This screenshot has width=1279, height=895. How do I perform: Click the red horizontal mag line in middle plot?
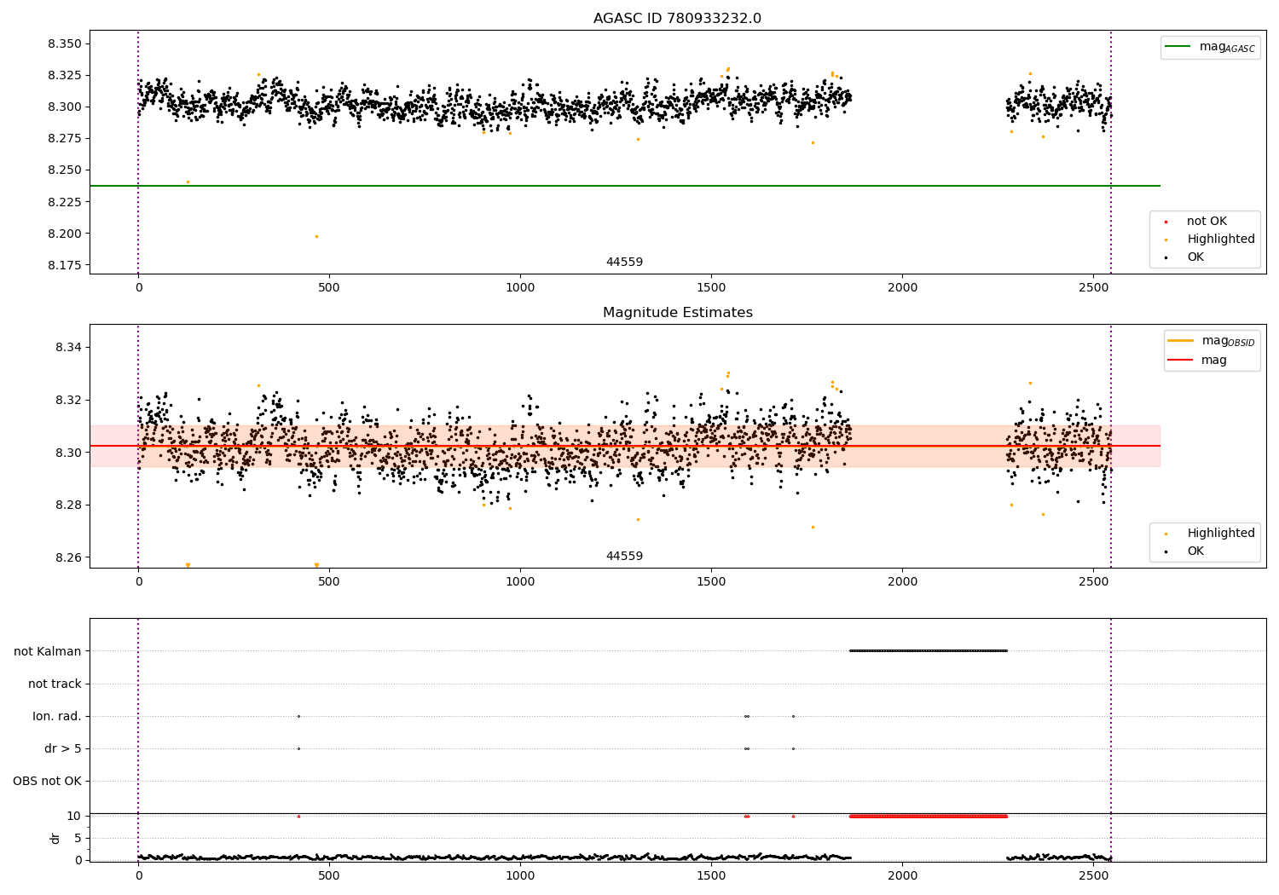coord(625,446)
